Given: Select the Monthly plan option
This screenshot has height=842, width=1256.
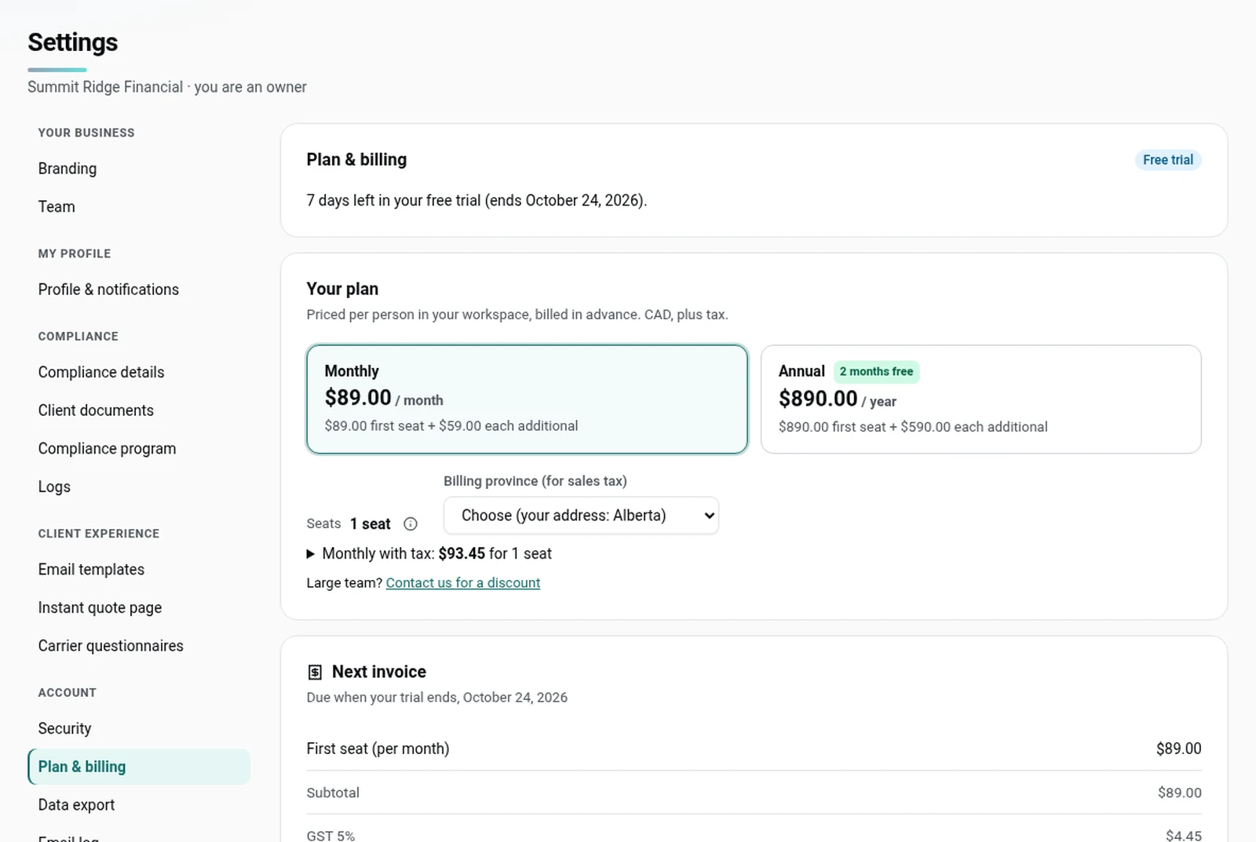Looking at the screenshot, I should (x=527, y=399).
